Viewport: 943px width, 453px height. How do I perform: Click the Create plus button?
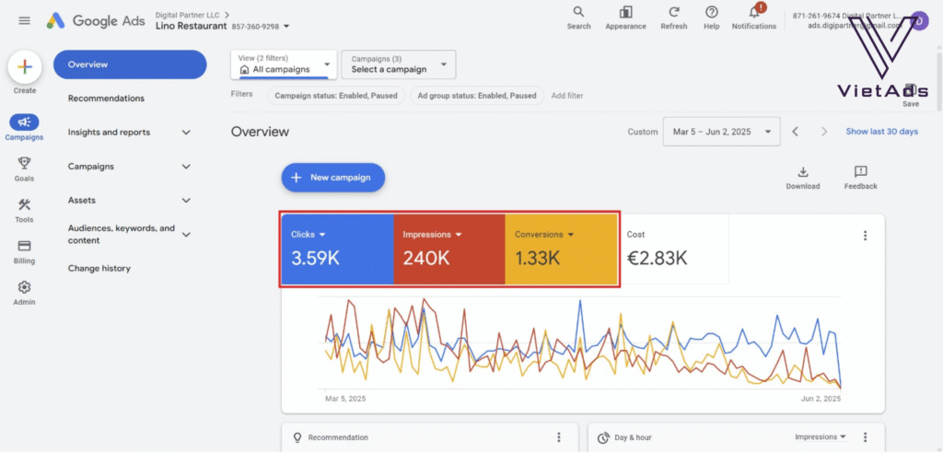[x=25, y=67]
